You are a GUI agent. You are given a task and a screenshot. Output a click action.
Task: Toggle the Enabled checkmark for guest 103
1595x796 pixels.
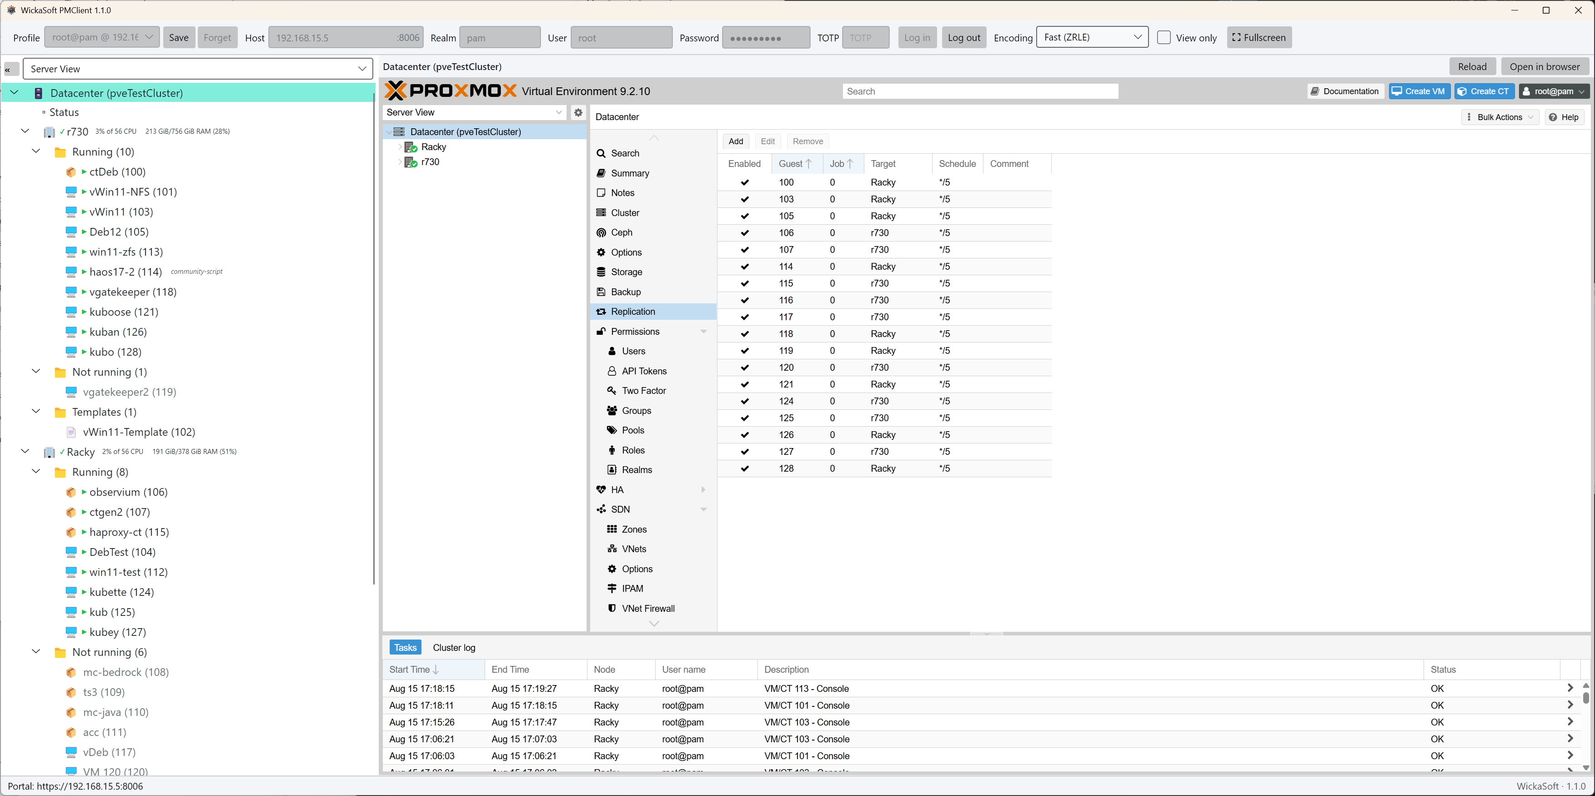(744, 200)
